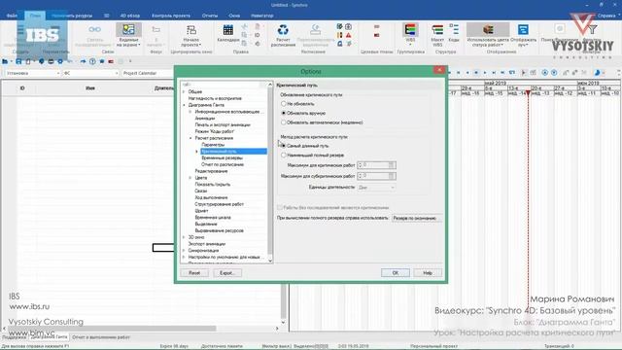This screenshot has height=350, width=622.
Task: Expand '3D окно' tree node
Action: click(x=184, y=237)
